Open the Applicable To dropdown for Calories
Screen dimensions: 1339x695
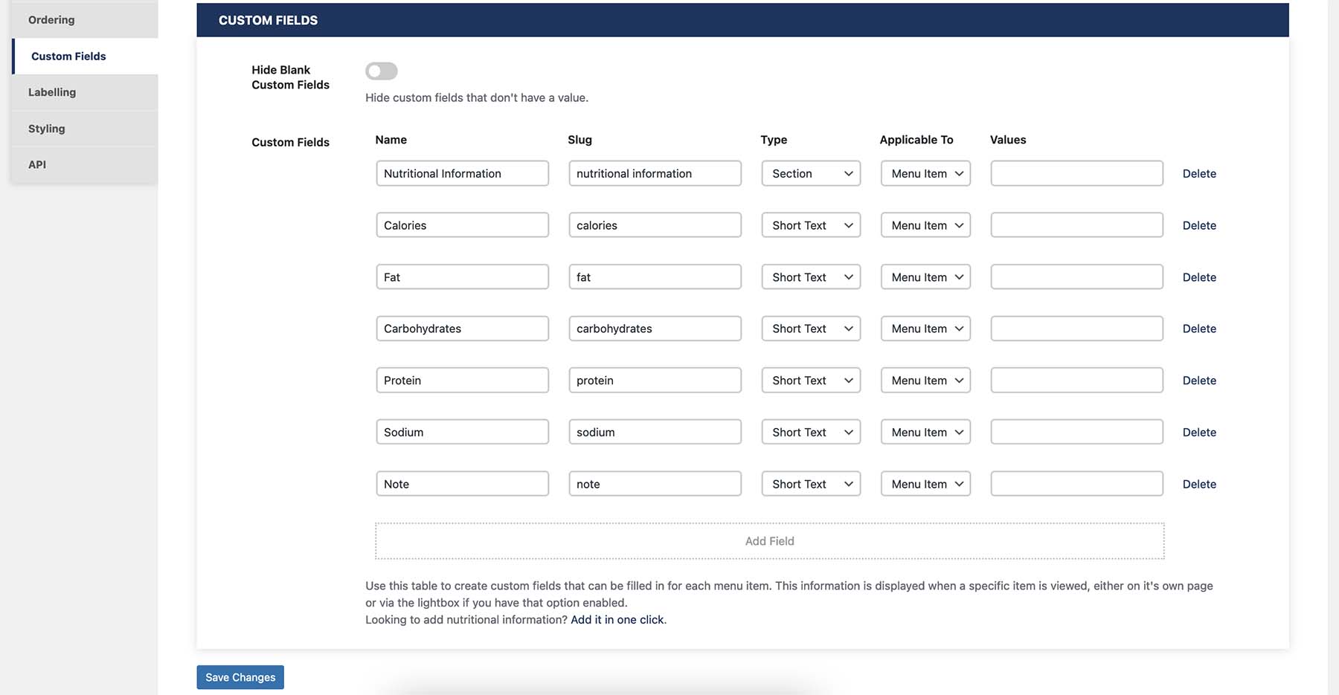click(925, 224)
